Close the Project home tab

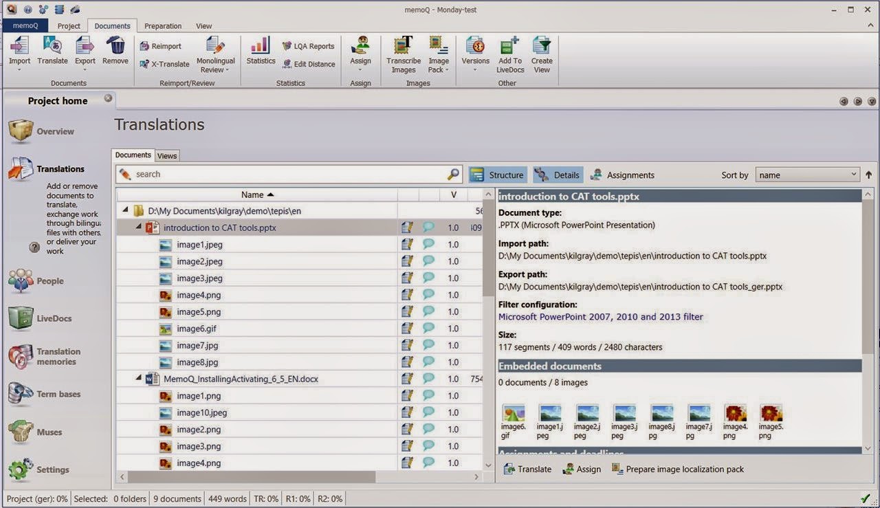(x=108, y=98)
